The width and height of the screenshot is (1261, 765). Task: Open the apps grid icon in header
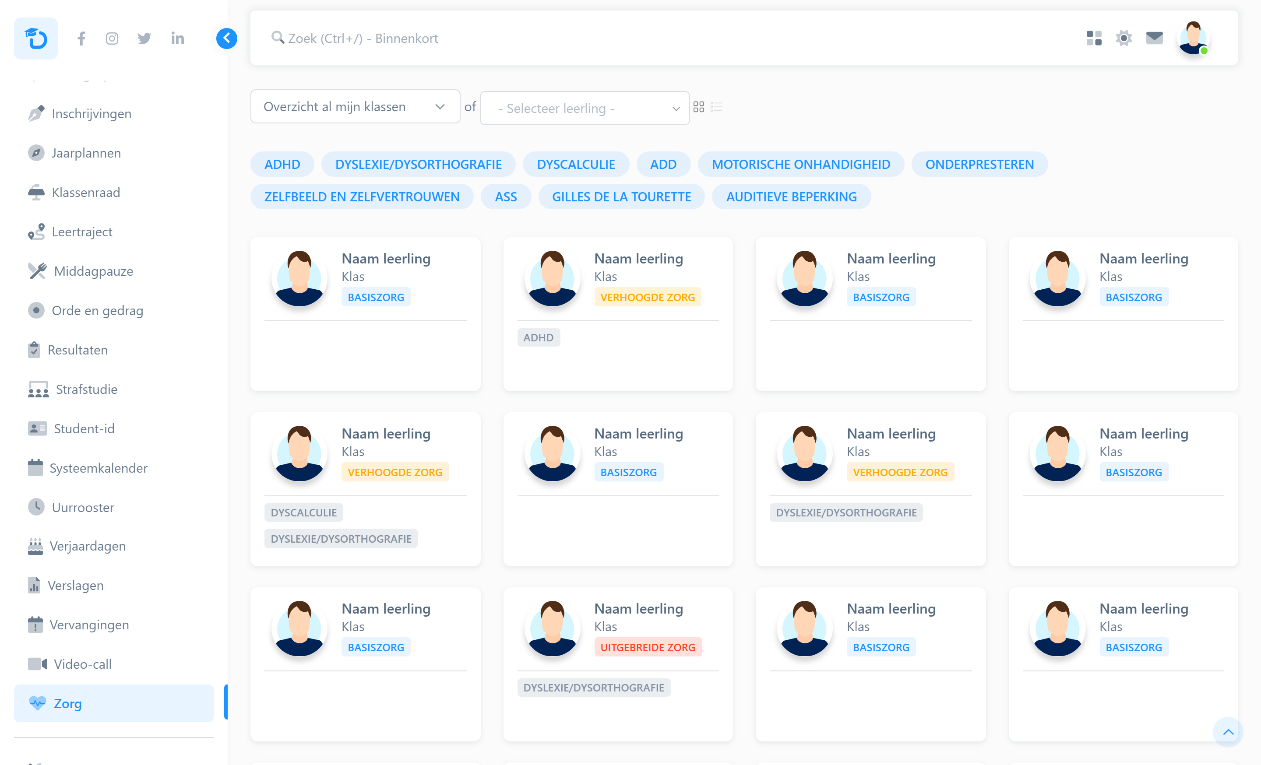click(1094, 39)
